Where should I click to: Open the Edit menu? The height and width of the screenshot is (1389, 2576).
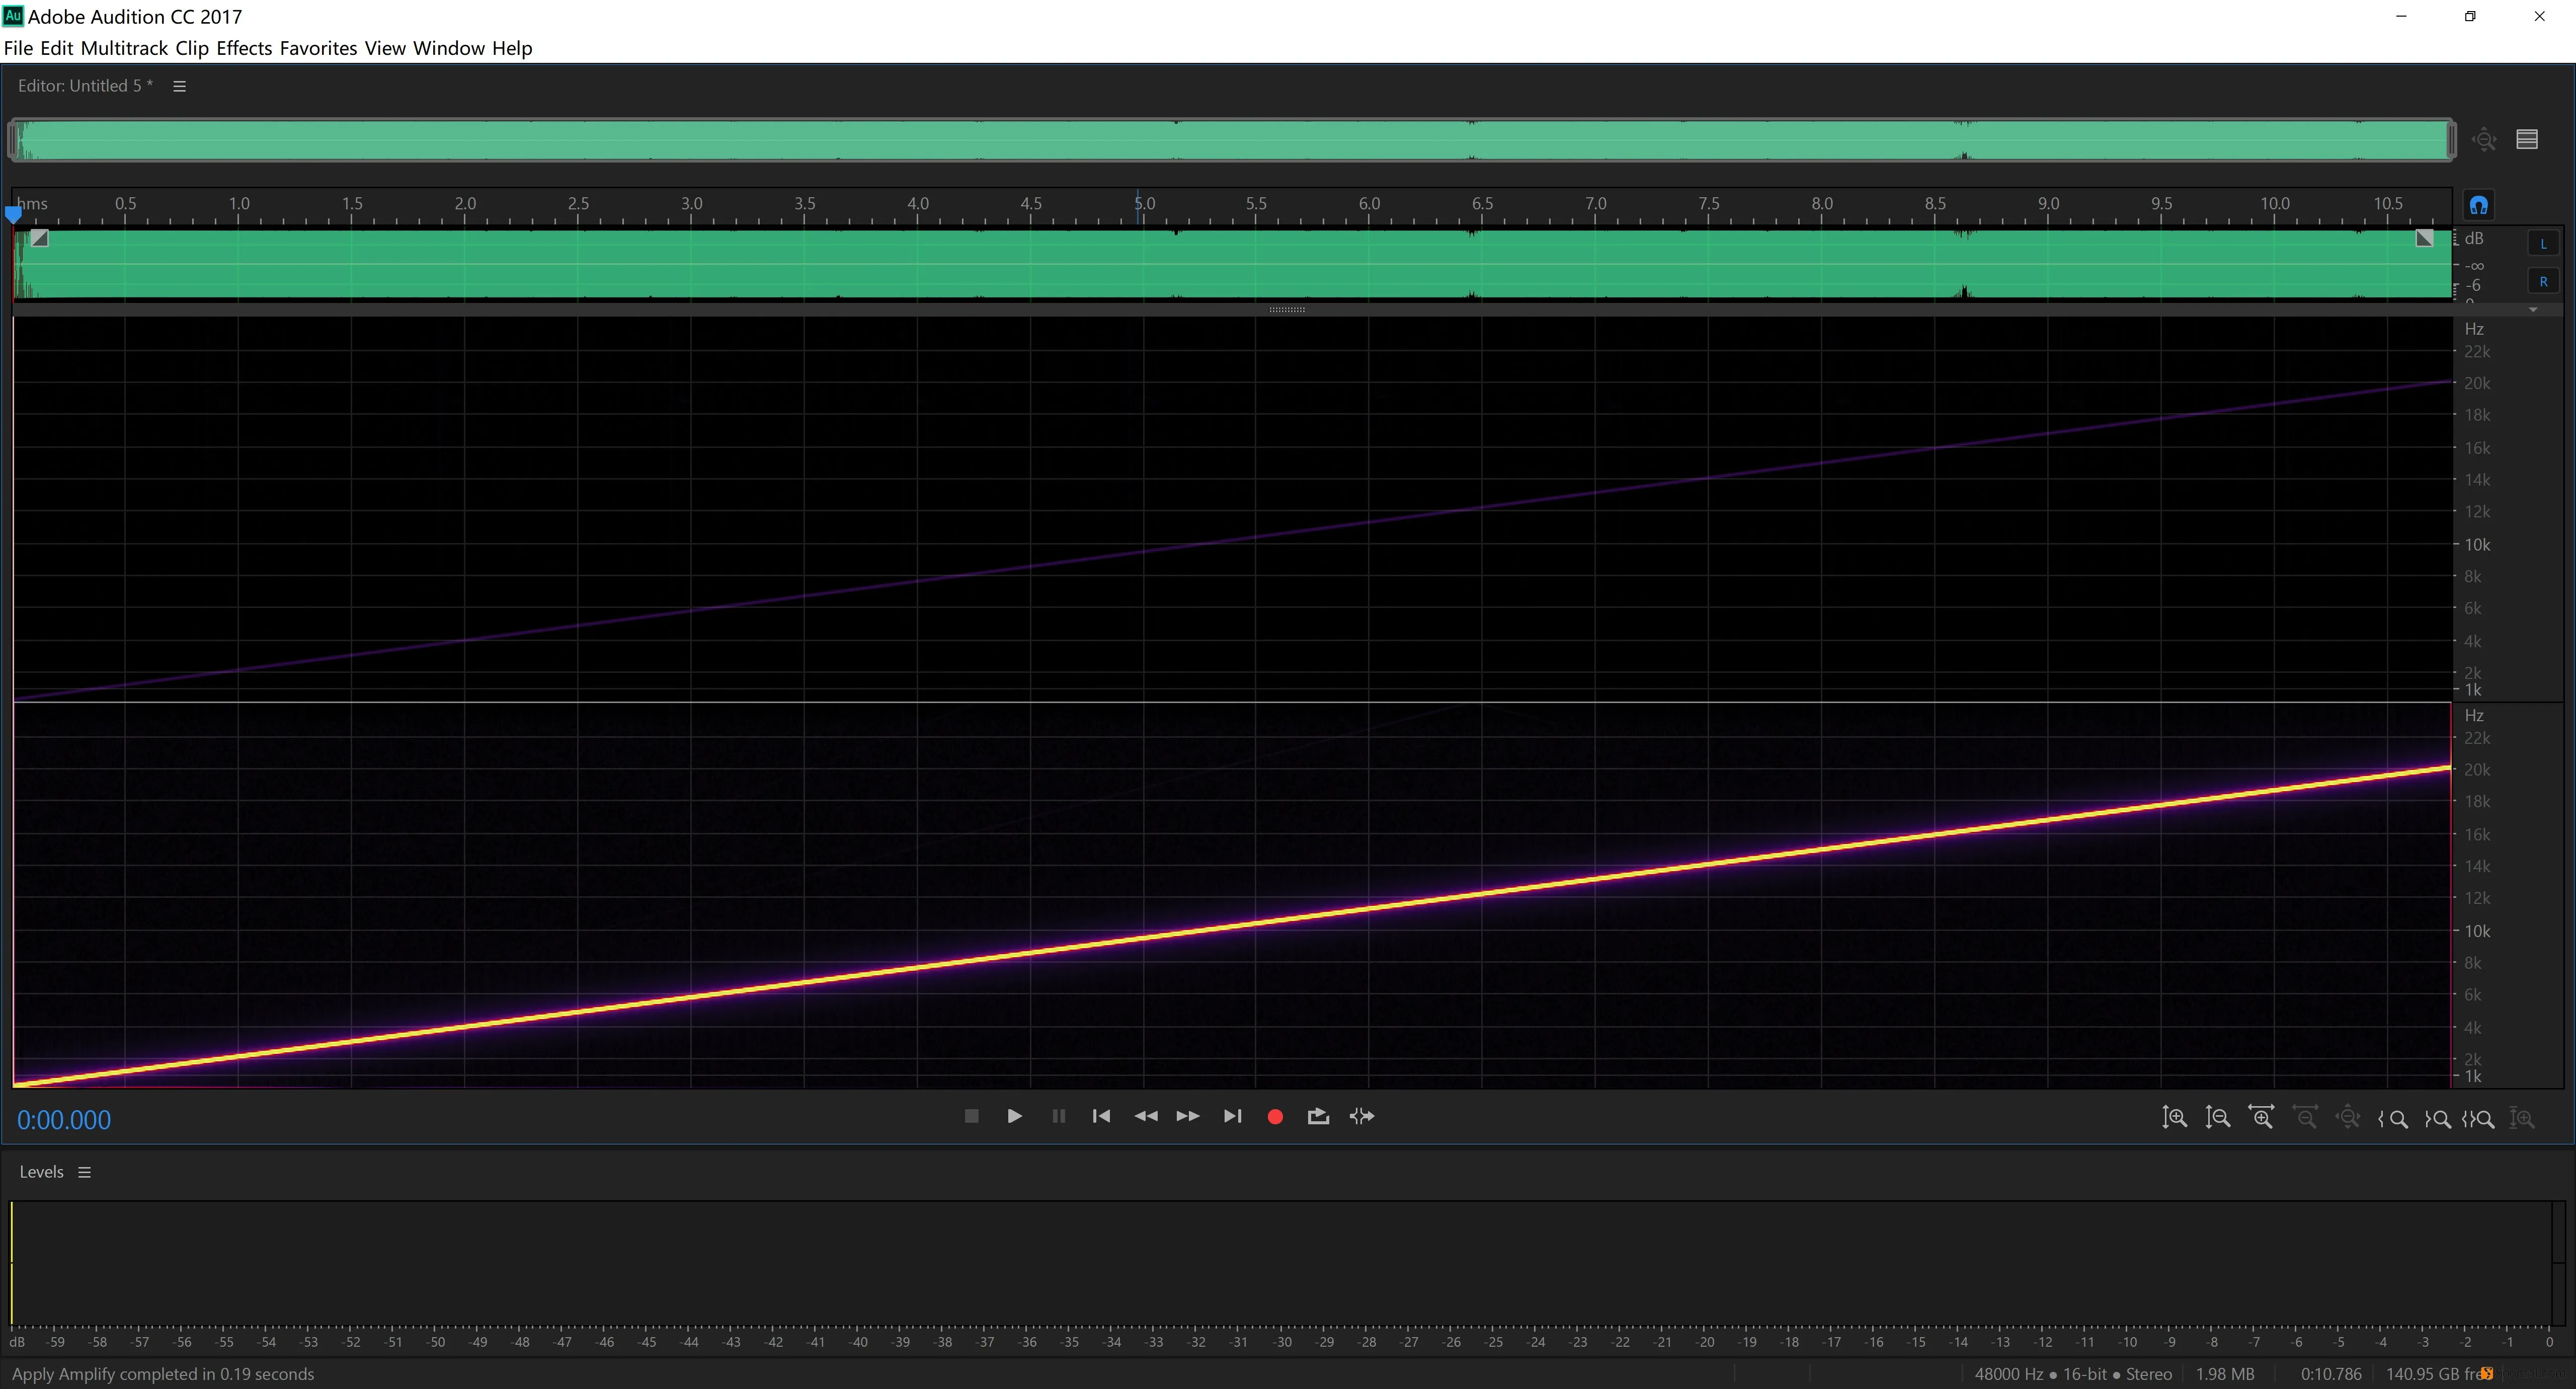click(x=57, y=48)
